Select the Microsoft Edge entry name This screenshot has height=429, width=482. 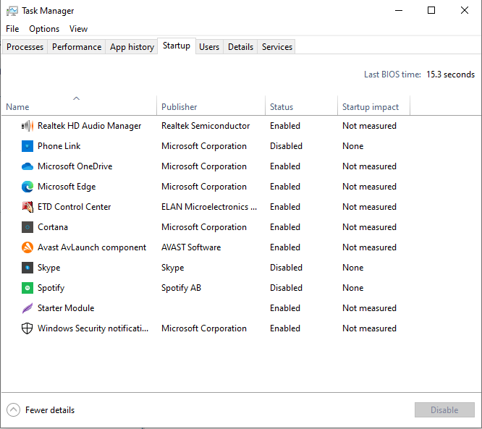(x=67, y=187)
